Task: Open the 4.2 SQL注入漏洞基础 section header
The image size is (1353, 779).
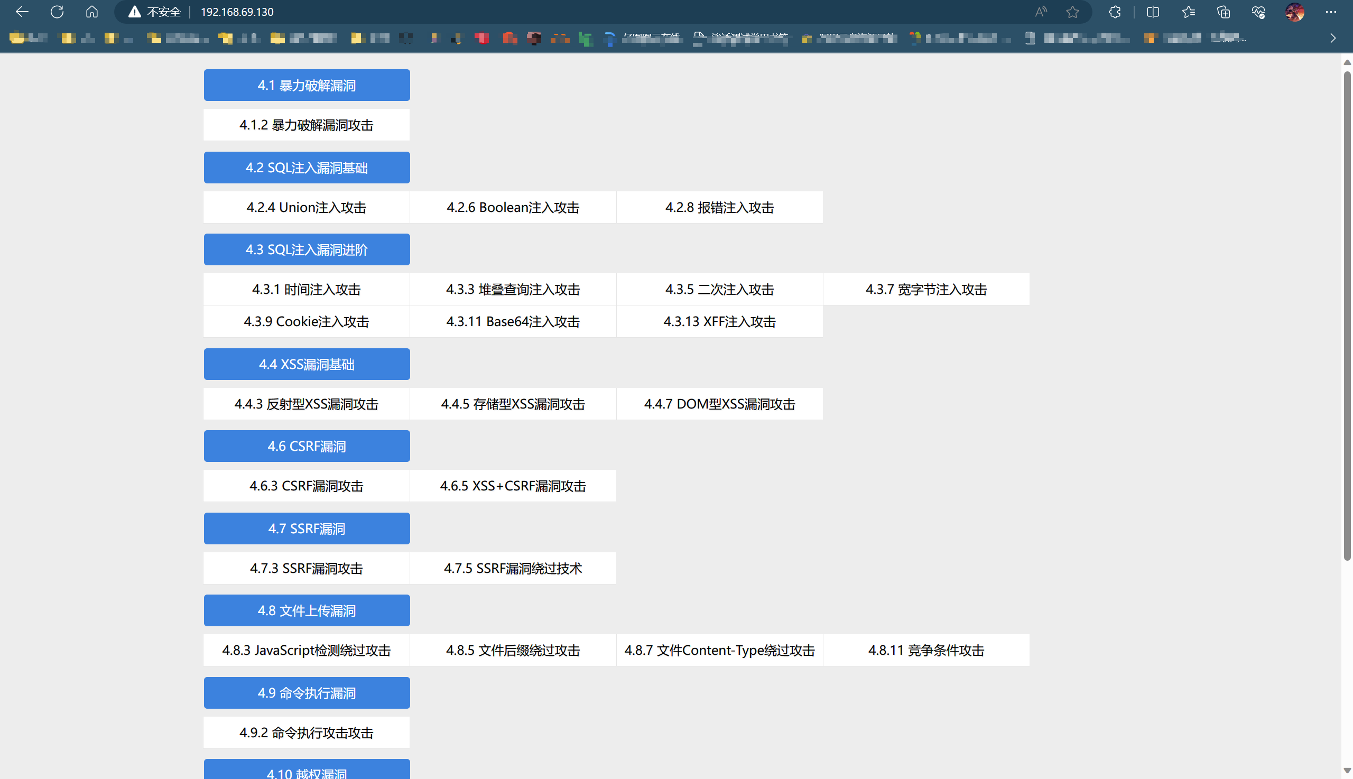Action: point(307,168)
